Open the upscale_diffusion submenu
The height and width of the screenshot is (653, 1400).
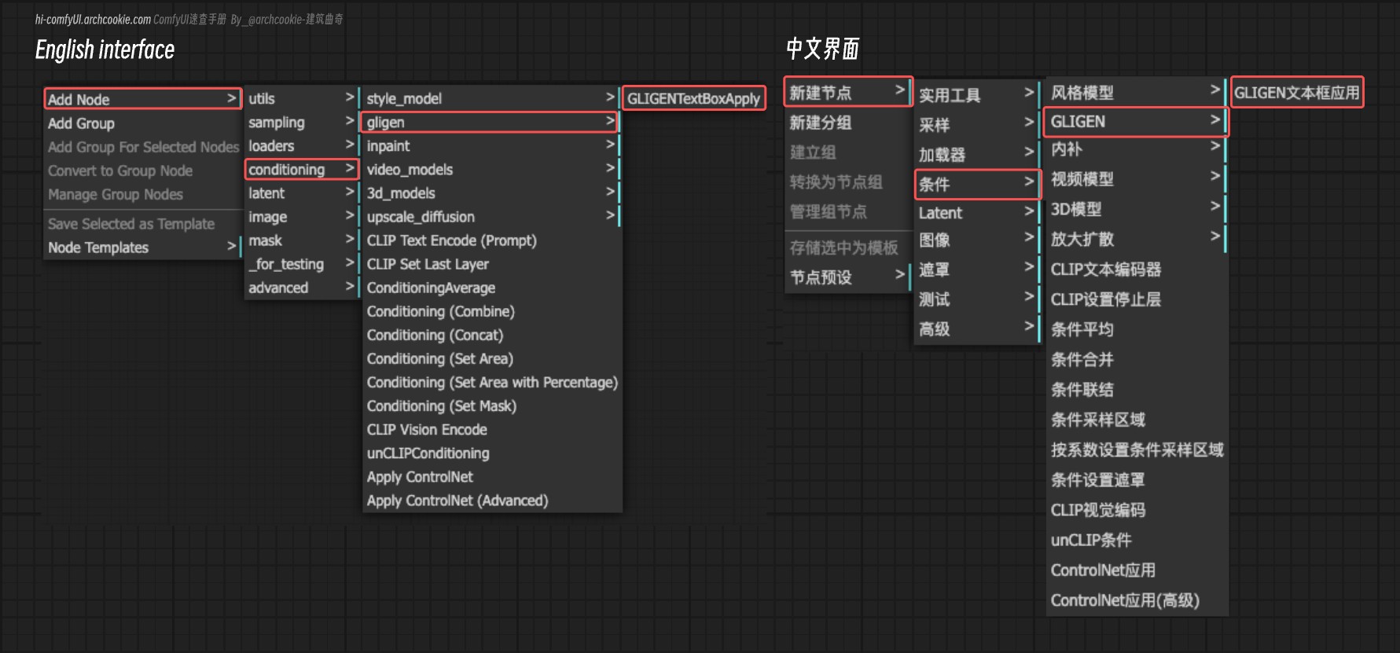(491, 216)
